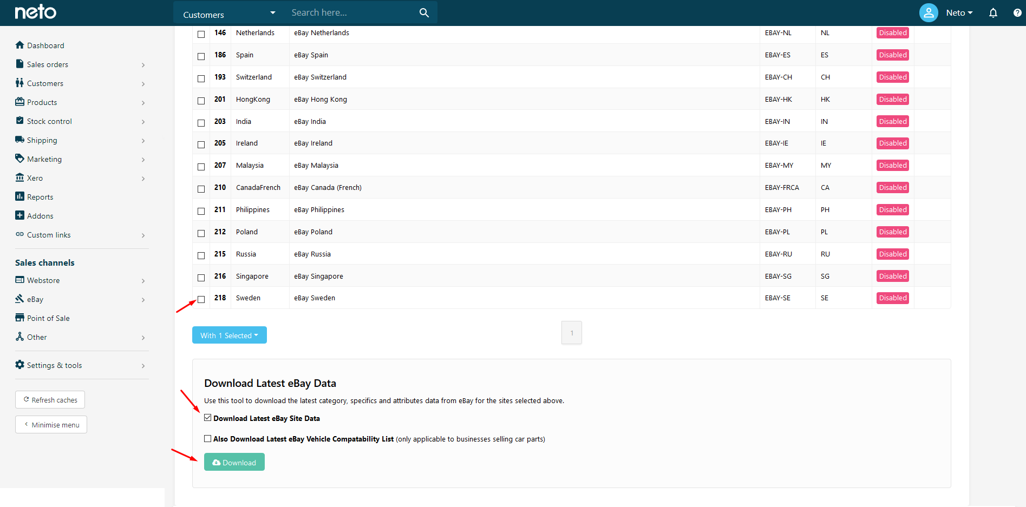
Task: Open the Dashboard menu item
Action: click(x=45, y=45)
